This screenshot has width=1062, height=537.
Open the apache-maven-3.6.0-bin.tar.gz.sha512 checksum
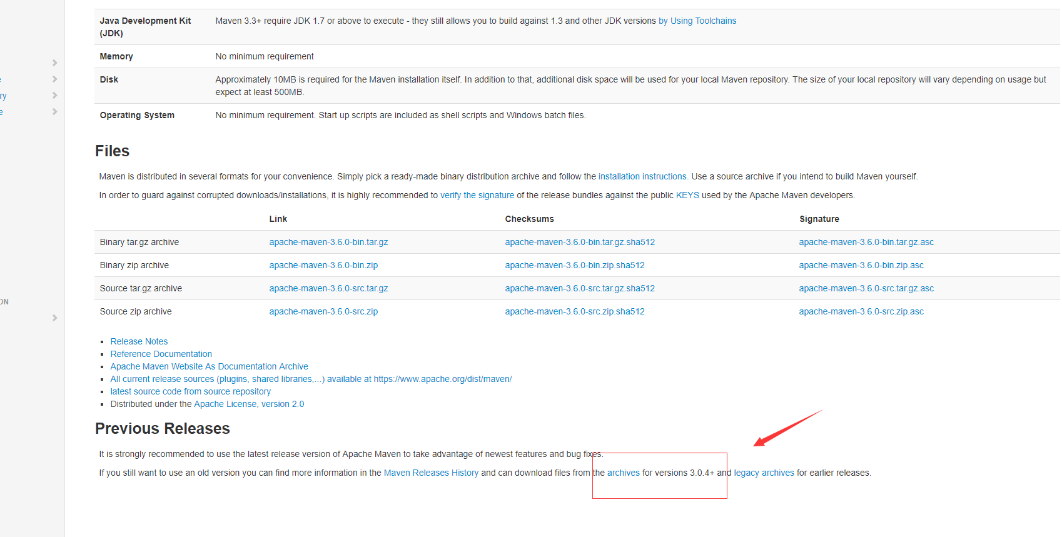(580, 242)
